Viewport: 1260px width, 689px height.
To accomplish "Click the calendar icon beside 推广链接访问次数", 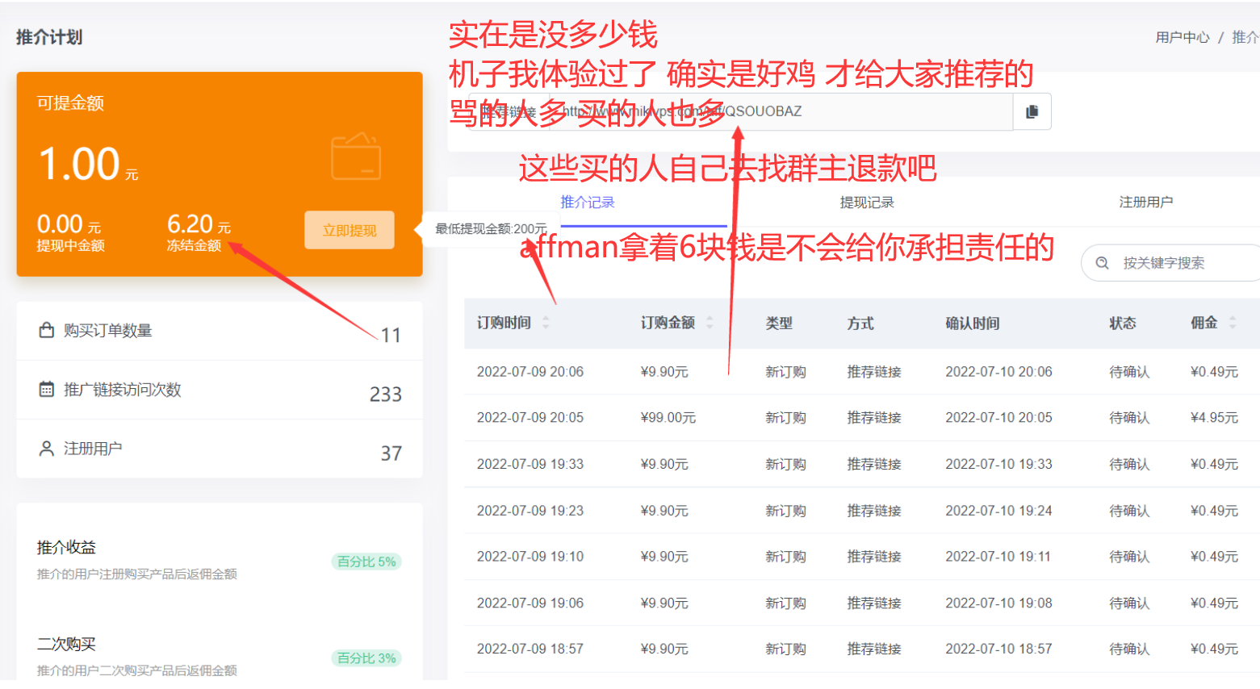I will coord(47,389).
